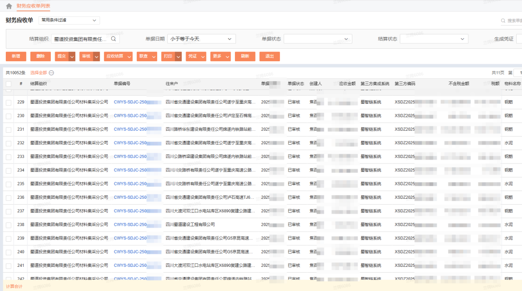The image size is (522, 291).
Task: Open the 单据日期 小于等于今天 dropdown
Action: click(x=202, y=39)
